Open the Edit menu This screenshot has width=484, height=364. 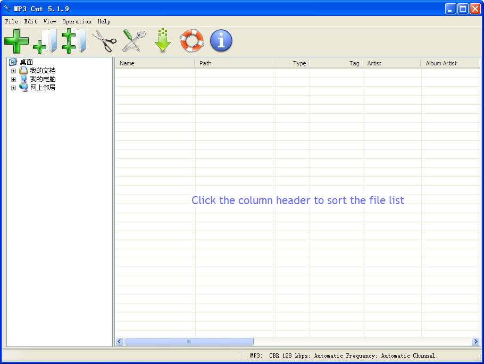point(30,21)
